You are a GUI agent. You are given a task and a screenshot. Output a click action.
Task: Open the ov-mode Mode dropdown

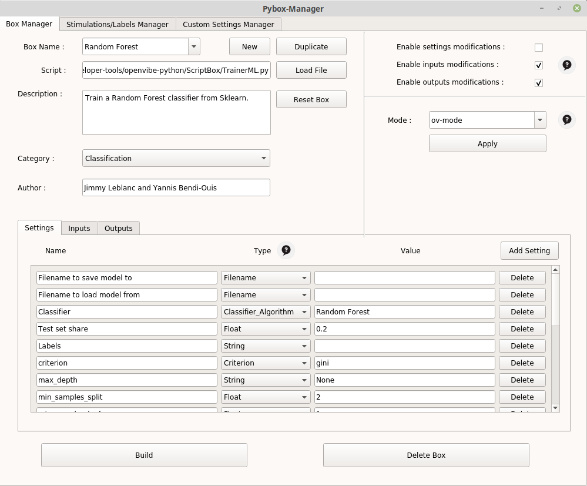pyautogui.click(x=539, y=120)
